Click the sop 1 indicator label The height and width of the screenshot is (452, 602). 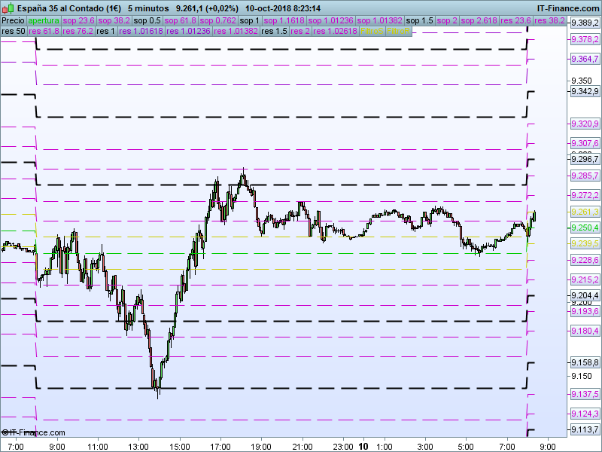click(x=250, y=21)
